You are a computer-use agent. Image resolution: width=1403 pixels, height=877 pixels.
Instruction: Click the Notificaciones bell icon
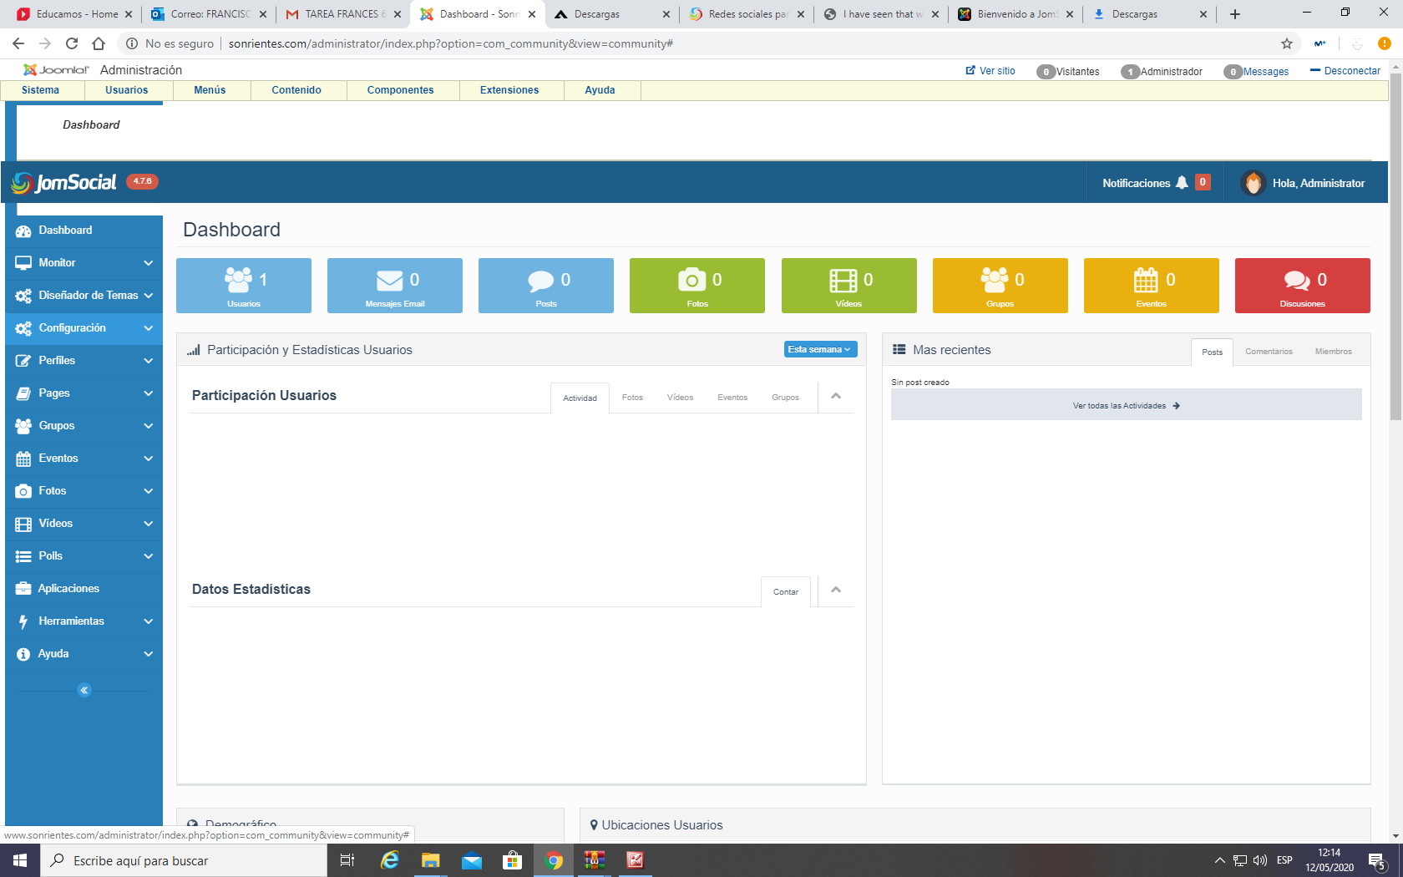point(1182,183)
